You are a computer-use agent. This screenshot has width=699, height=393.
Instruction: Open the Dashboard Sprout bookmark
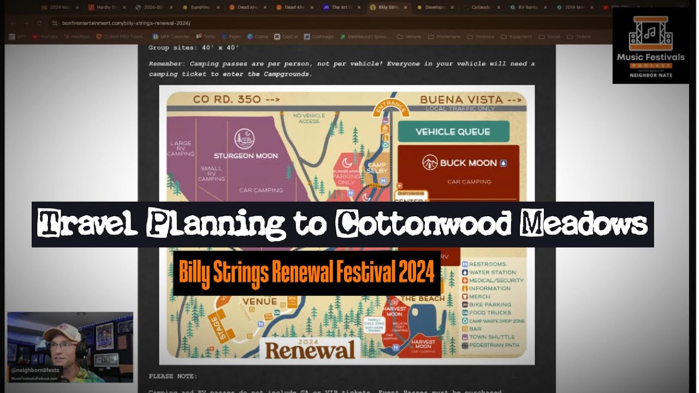365,37
